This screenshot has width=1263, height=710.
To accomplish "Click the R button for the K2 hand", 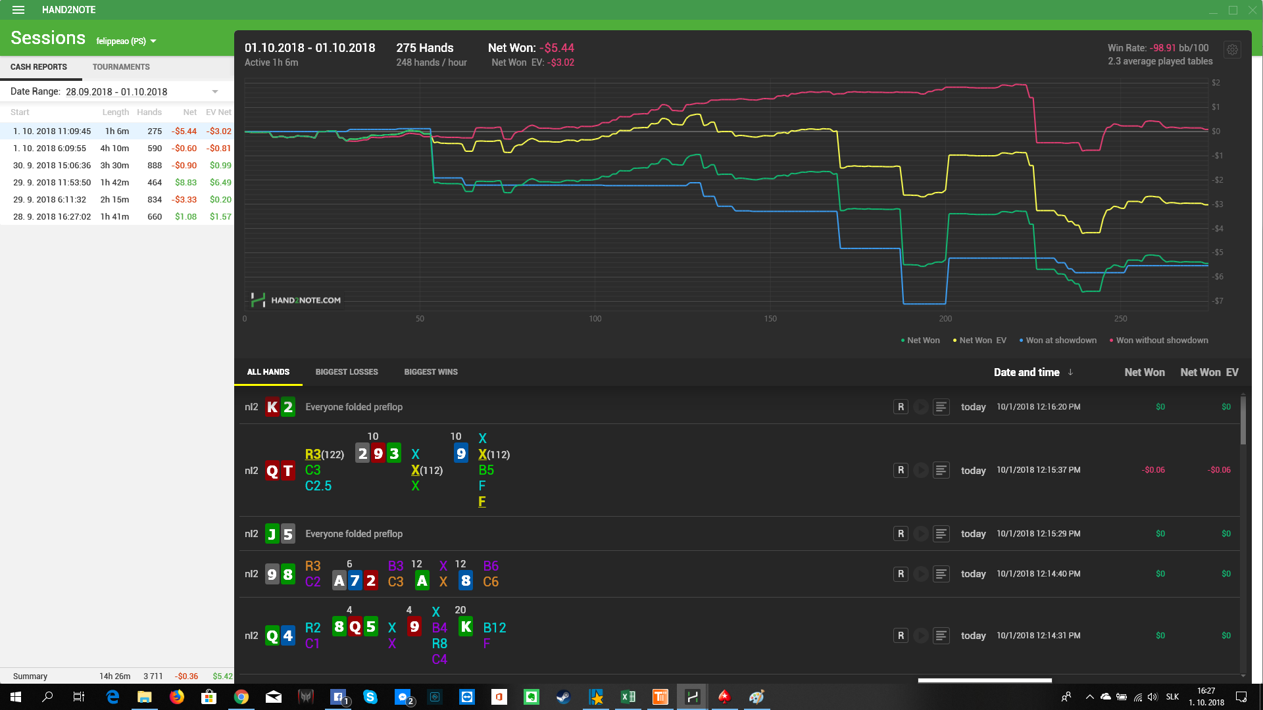I will pos(901,407).
